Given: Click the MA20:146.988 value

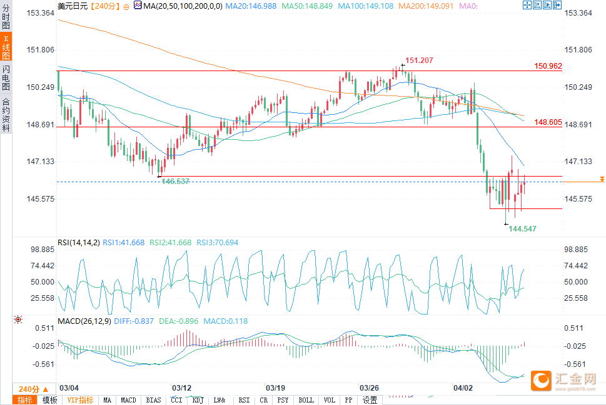Looking at the screenshot, I should 251,6.
